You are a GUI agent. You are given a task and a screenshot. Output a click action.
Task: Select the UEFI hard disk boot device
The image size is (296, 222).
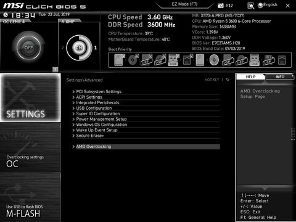[120, 60]
